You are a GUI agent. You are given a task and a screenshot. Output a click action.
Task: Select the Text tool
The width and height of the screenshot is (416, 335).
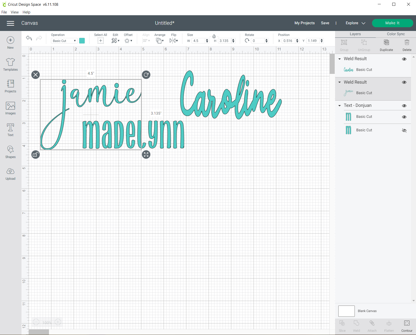10,130
